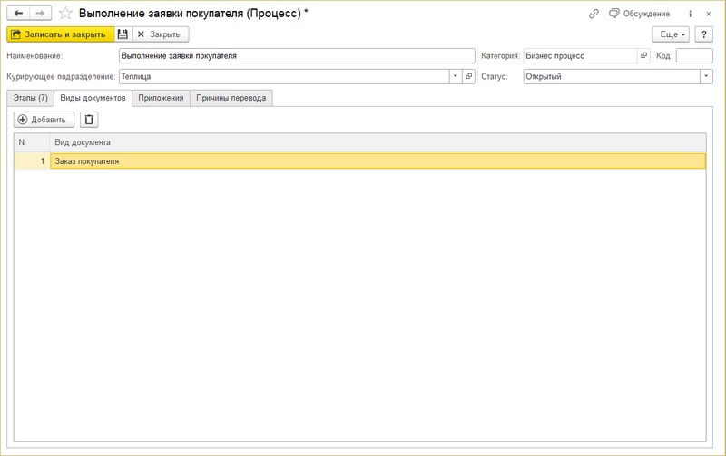Click the Вид документа column header
This screenshot has height=456, width=726.
pyautogui.click(x=378, y=142)
